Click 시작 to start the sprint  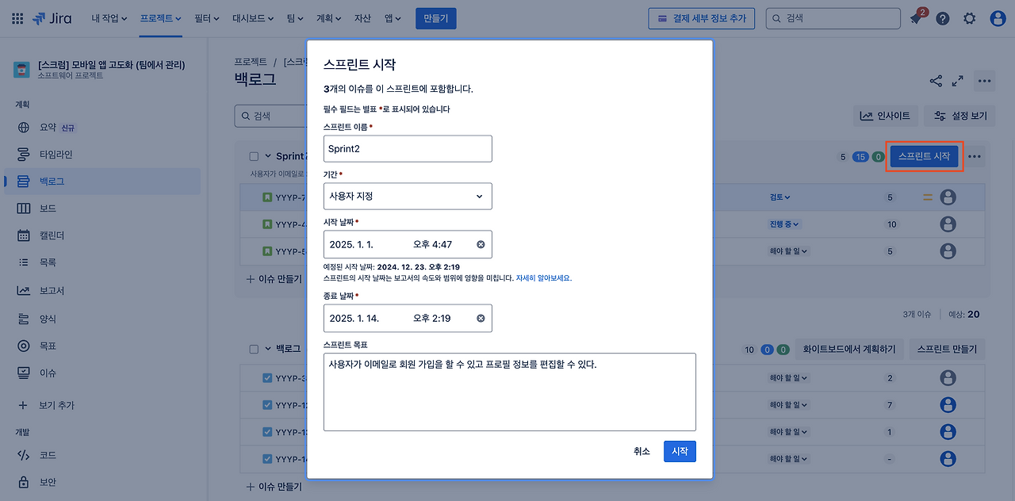pos(680,449)
